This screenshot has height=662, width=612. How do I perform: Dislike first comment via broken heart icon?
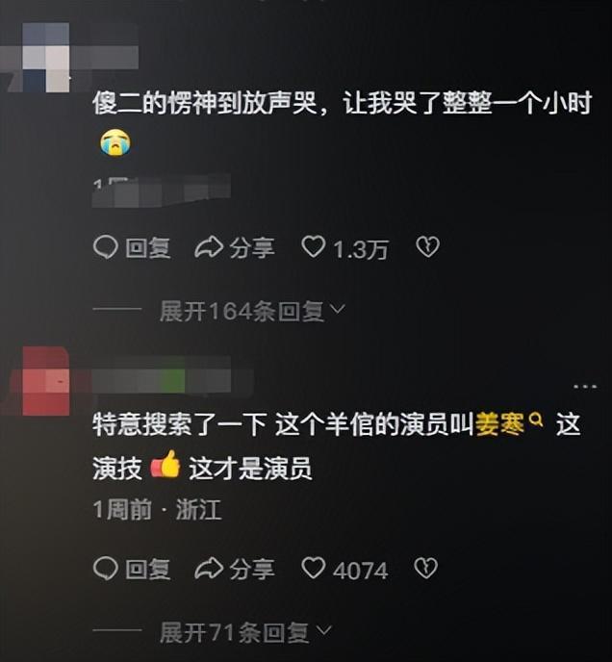(427, 247)
